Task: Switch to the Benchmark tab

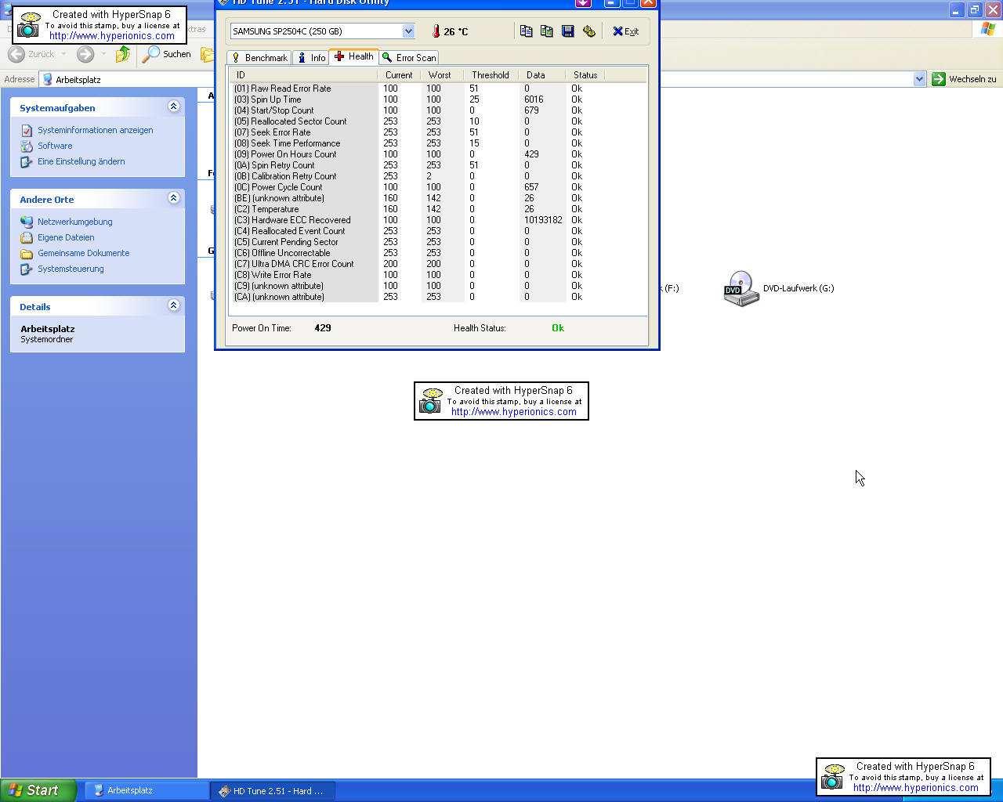Action: coord(259,58)
